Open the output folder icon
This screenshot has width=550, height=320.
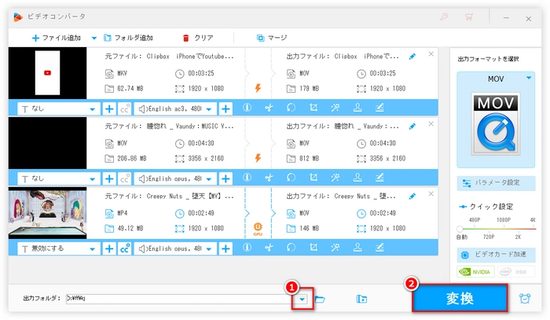[x=320, y=299]
